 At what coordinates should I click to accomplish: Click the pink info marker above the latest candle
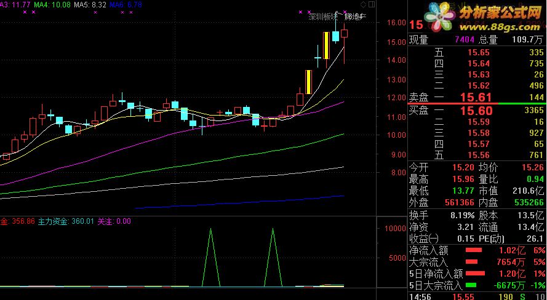coord(345,12)
